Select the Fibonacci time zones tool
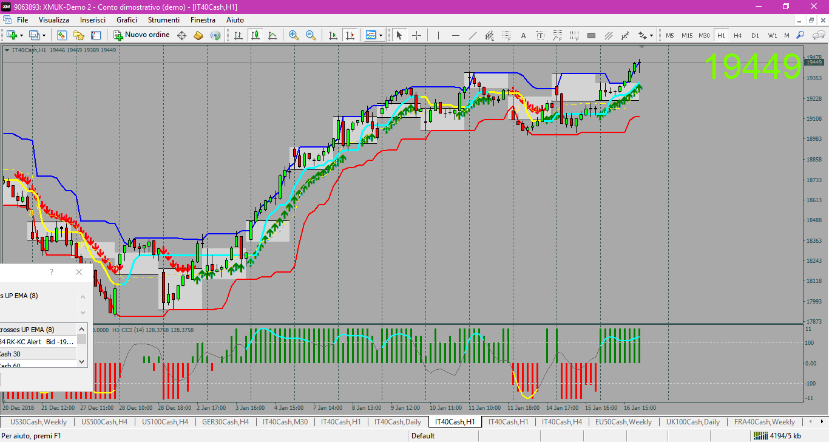The width and height of the screenshot is (829, 442). click(574, 35)
